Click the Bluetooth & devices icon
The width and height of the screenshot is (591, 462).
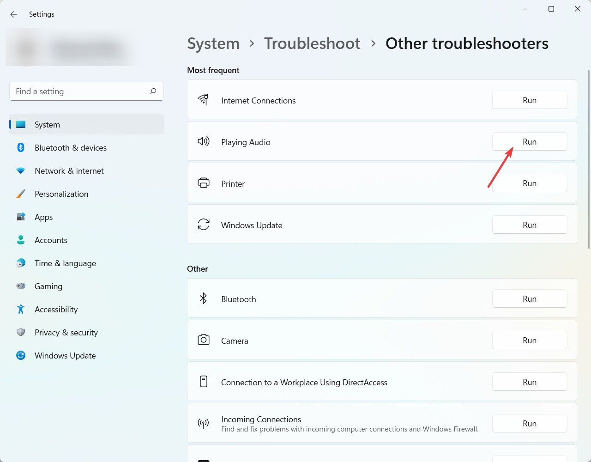point(21,147)
